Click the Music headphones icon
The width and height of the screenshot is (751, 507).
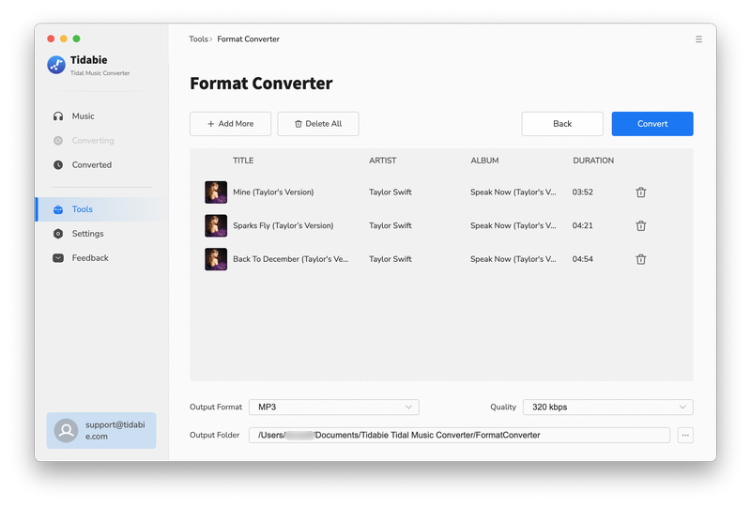[x=58, y=116]
